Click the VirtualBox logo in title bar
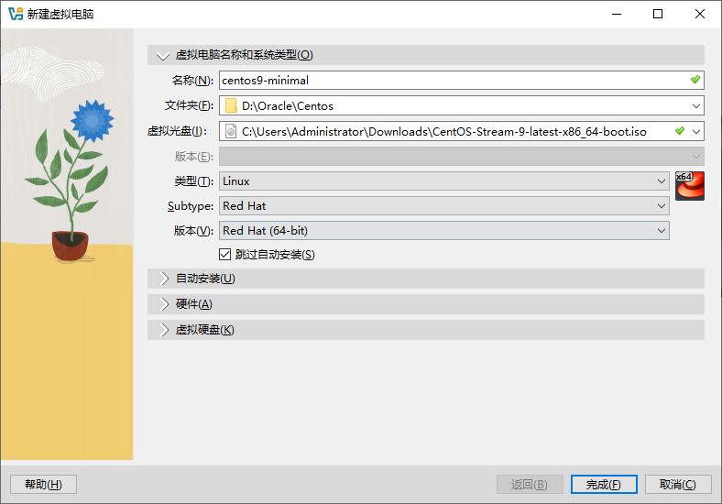Image resolution: width=722 pixels, height=504 pixels. [16, 14]
